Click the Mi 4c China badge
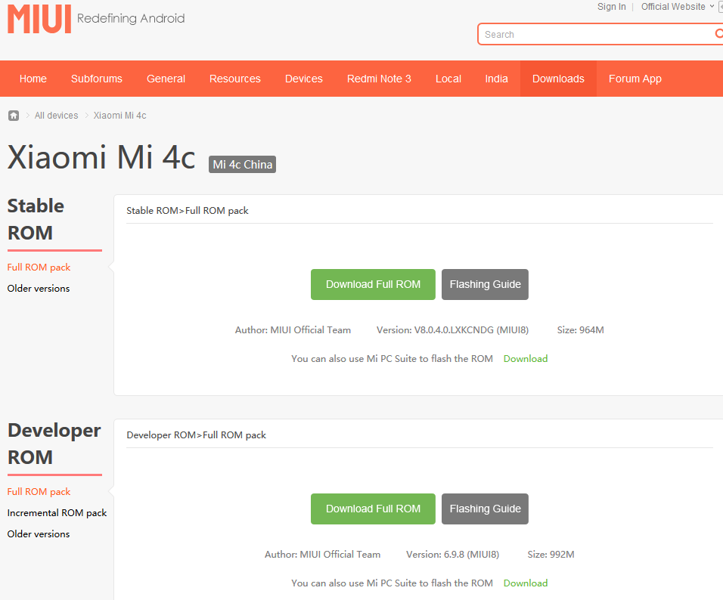 click(242, 165)
